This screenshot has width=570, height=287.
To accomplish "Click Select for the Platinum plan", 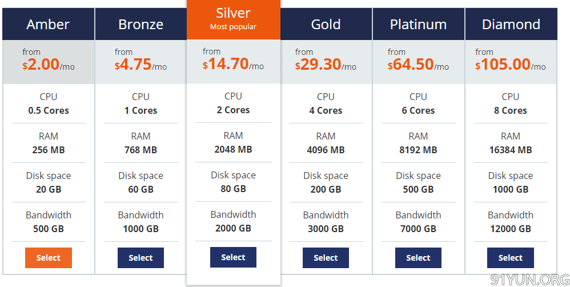I will coord(418,257).
